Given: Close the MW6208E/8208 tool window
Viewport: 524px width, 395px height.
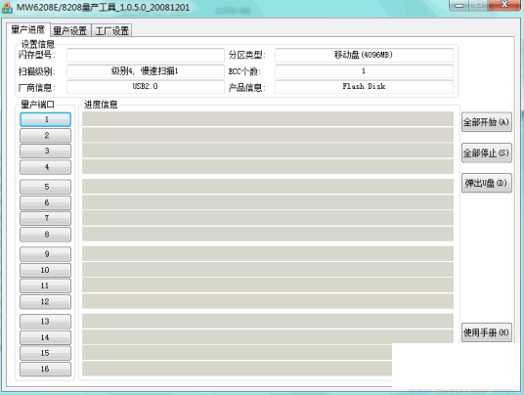Looking at the screenshot, I should click(504, 5).
